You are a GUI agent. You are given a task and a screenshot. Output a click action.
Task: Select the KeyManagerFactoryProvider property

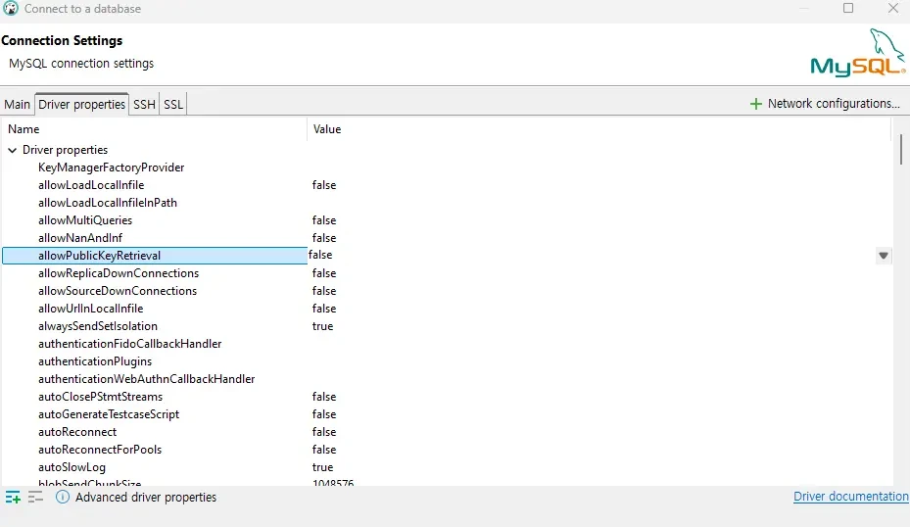point(111,168)
